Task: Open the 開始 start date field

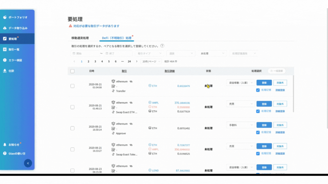Action: 85,53
